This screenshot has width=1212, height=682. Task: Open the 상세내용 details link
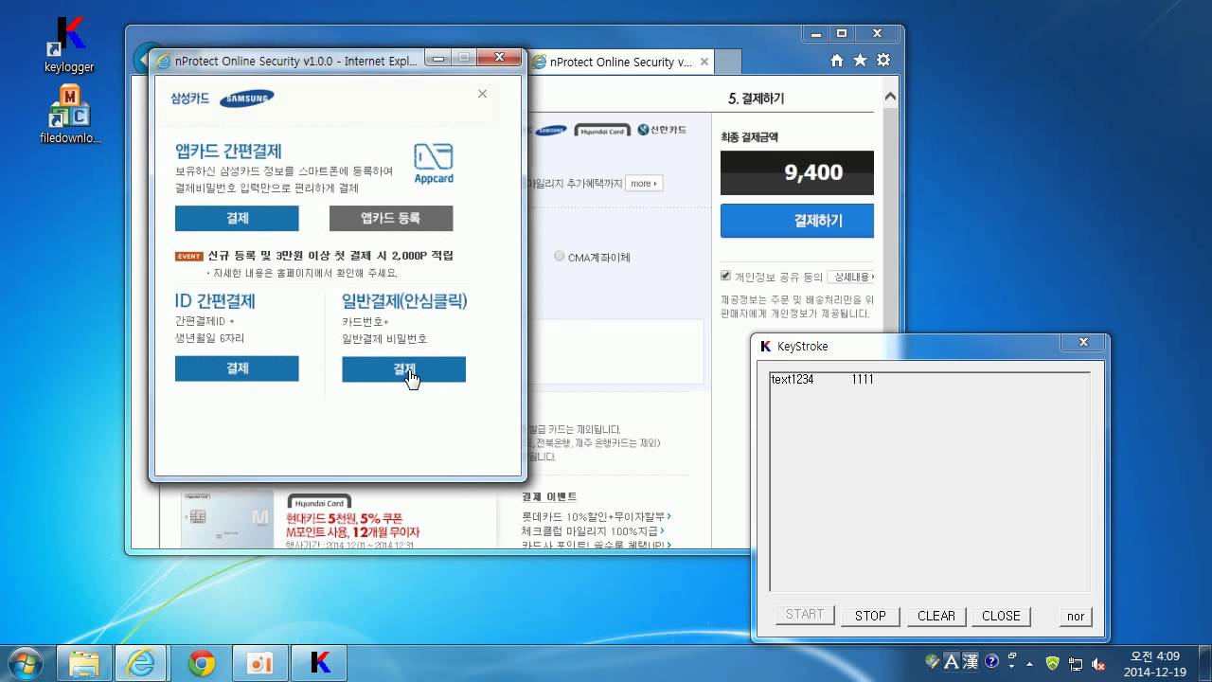[x=850, y=277]
